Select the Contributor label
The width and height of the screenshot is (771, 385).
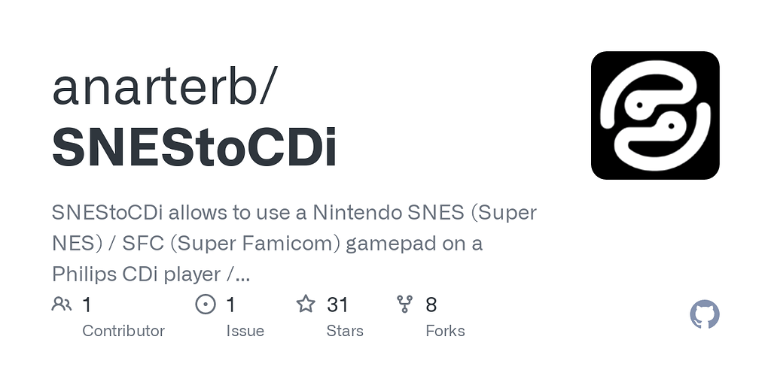point(123,331)
